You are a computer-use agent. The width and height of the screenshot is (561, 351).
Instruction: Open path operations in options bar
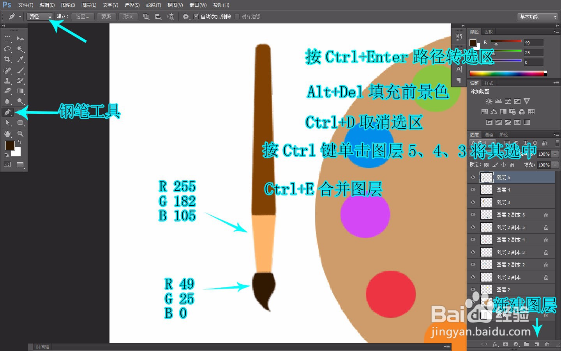[x=146, y=16]
